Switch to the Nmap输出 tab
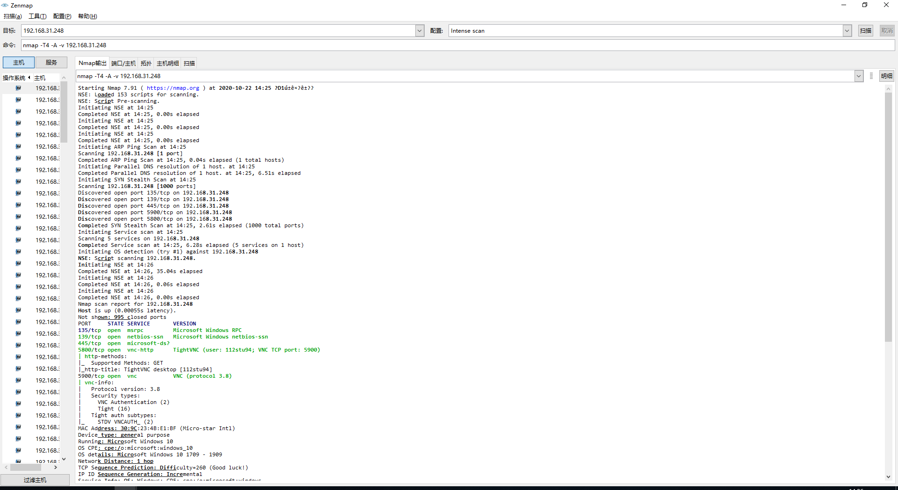This screenshot has height=490, width=898. [93, 63]
